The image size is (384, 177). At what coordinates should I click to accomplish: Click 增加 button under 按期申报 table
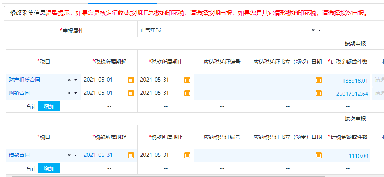coord(49,106)
